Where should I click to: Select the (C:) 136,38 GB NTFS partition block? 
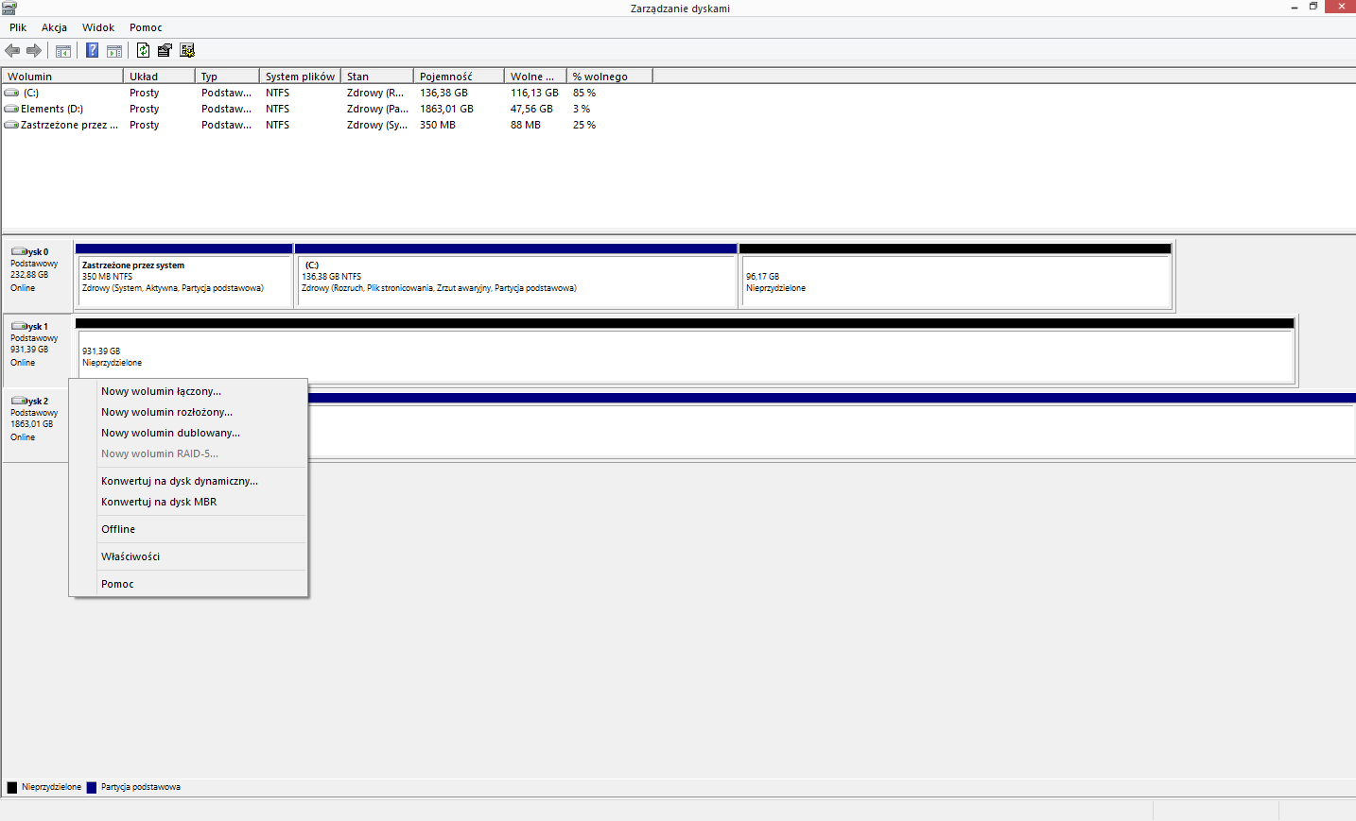point(516,276)
